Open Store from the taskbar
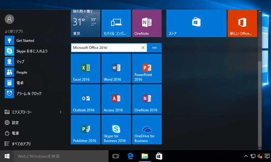Image resolution: width=271 pixels, height=162 pixels. 159,156
